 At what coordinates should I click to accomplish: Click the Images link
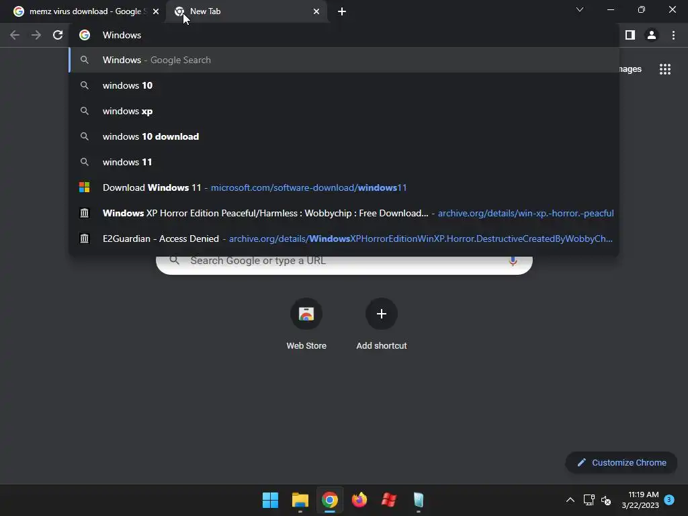pyautogui.click(x=630, y=69)
